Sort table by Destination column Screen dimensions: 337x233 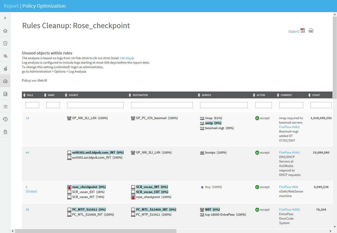[x=140, y=95]
